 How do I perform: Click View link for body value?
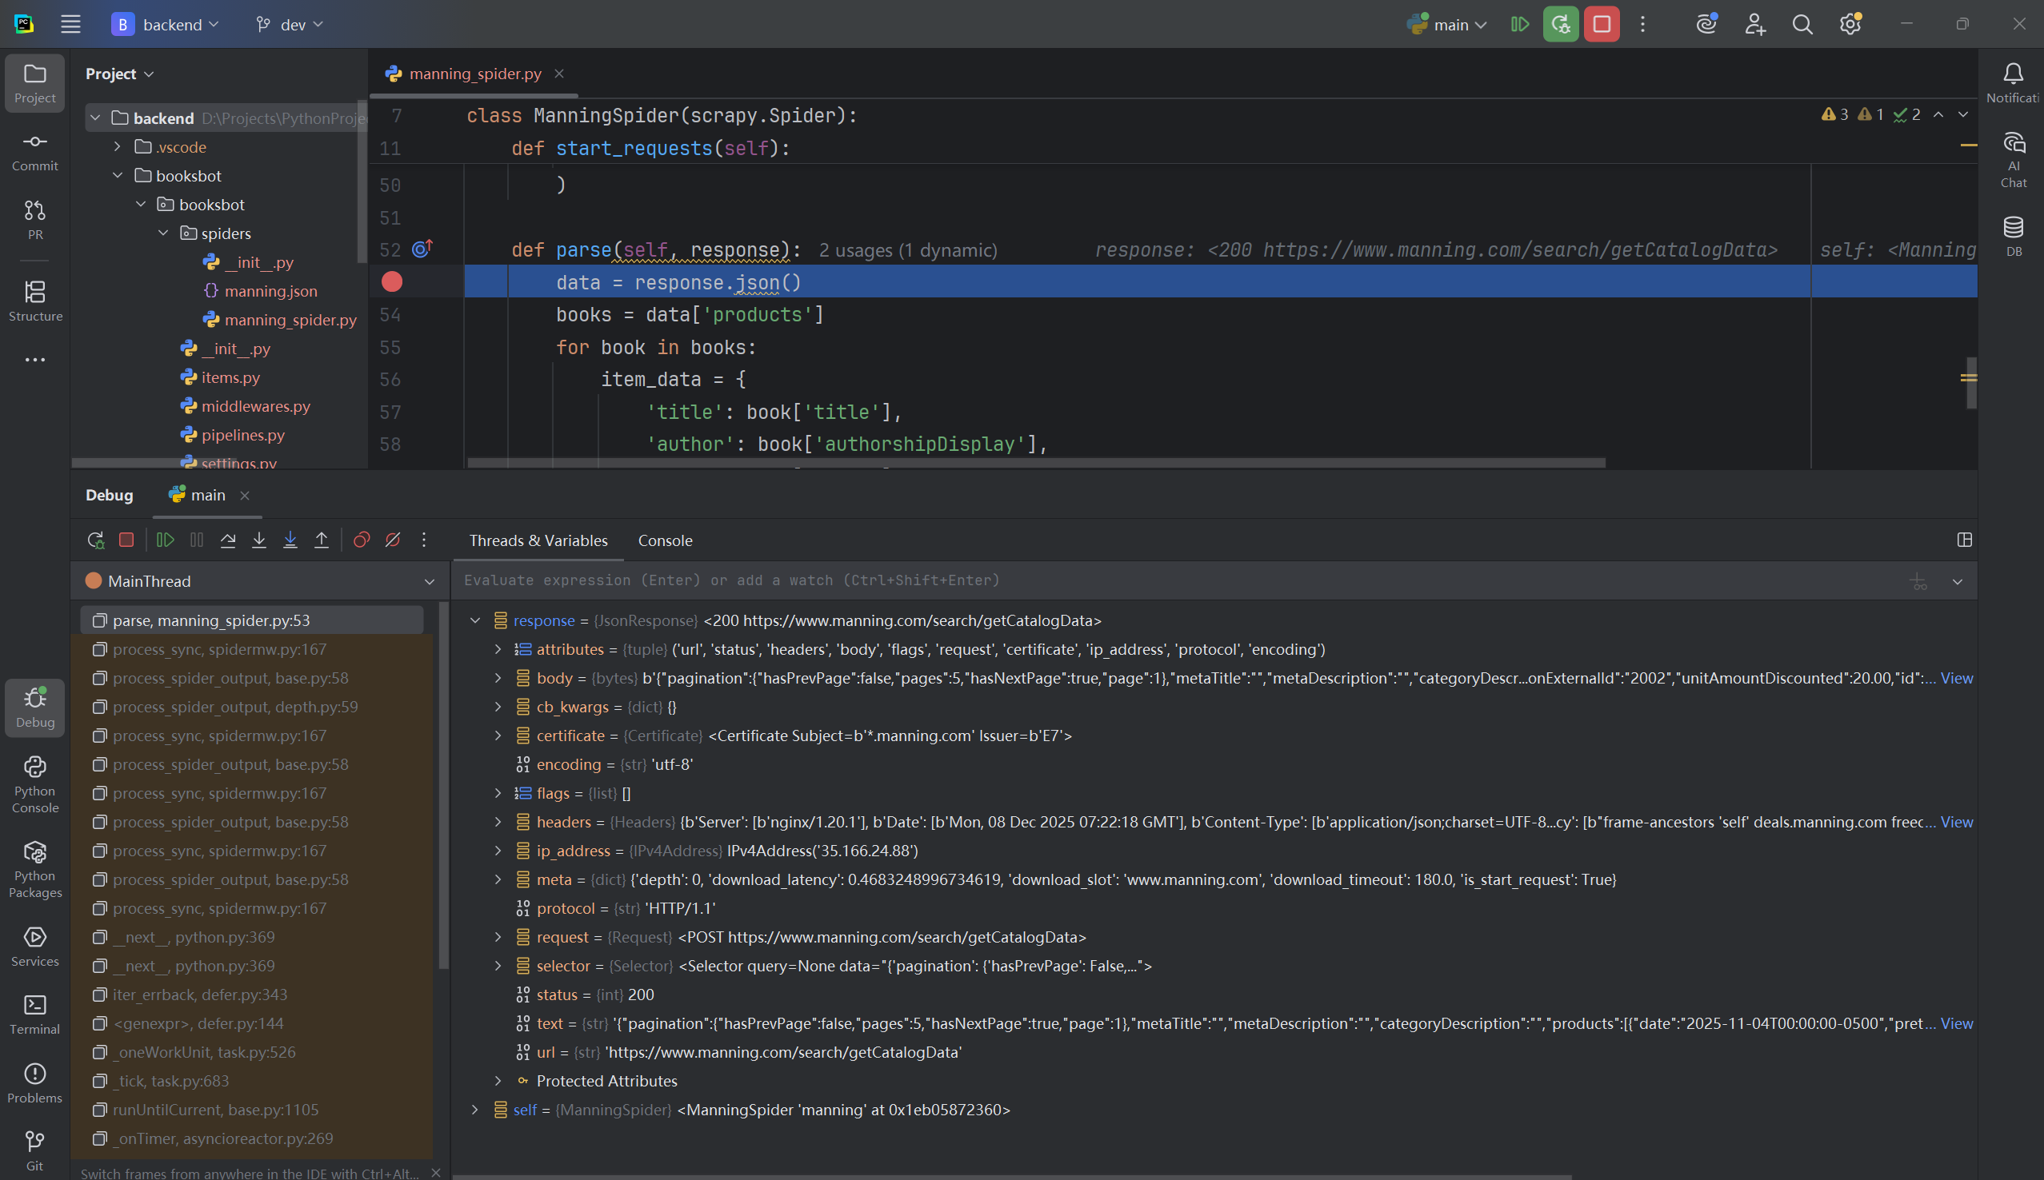click(x=1956, y=678)
